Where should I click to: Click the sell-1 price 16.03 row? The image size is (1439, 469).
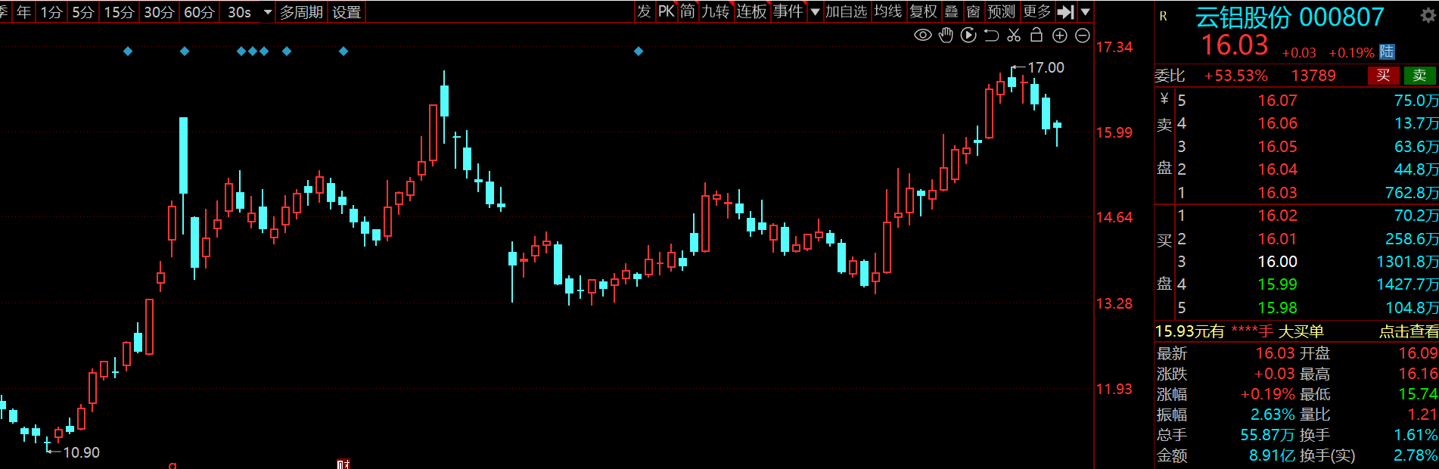tap(1297, 192)
